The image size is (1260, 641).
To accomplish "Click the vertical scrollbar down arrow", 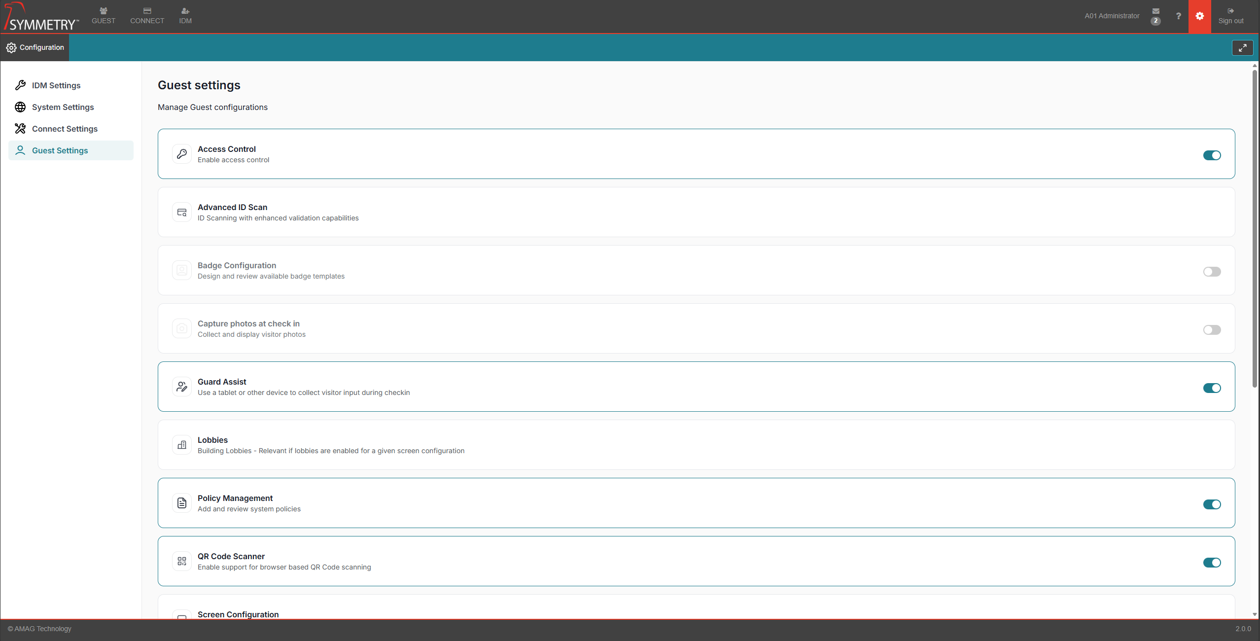I will coord(1255,614).
